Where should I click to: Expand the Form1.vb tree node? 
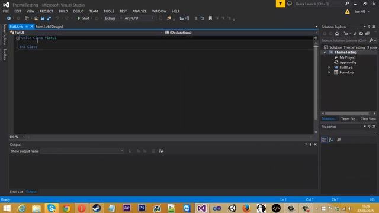pyautogui.click(x=329, y=72)
